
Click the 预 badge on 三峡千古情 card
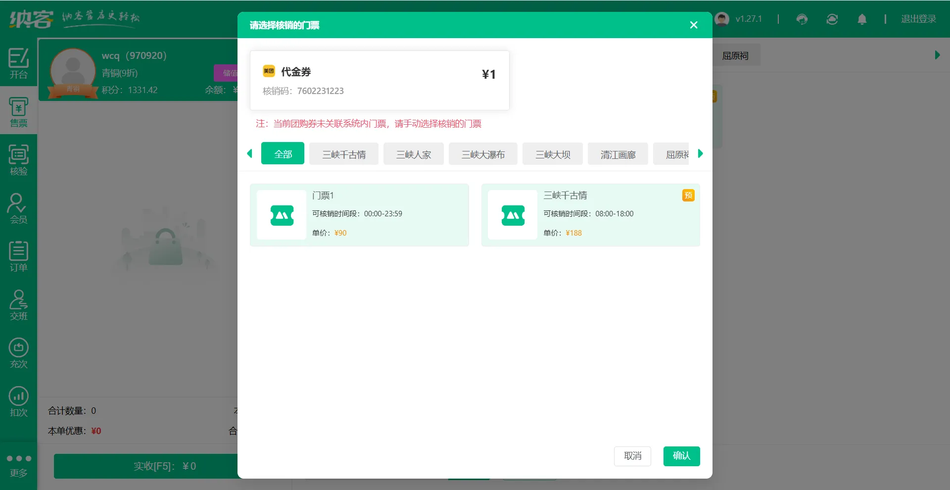[689, 196]
